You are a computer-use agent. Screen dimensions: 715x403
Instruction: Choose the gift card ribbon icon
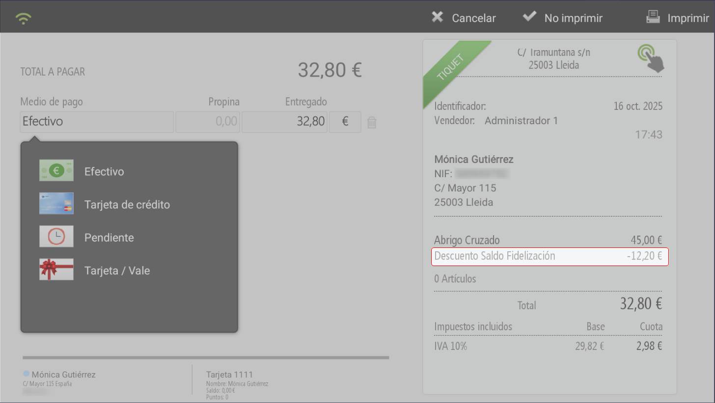(x=56, y=269)
